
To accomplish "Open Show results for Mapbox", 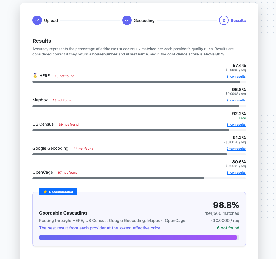I will click(236, 100).
